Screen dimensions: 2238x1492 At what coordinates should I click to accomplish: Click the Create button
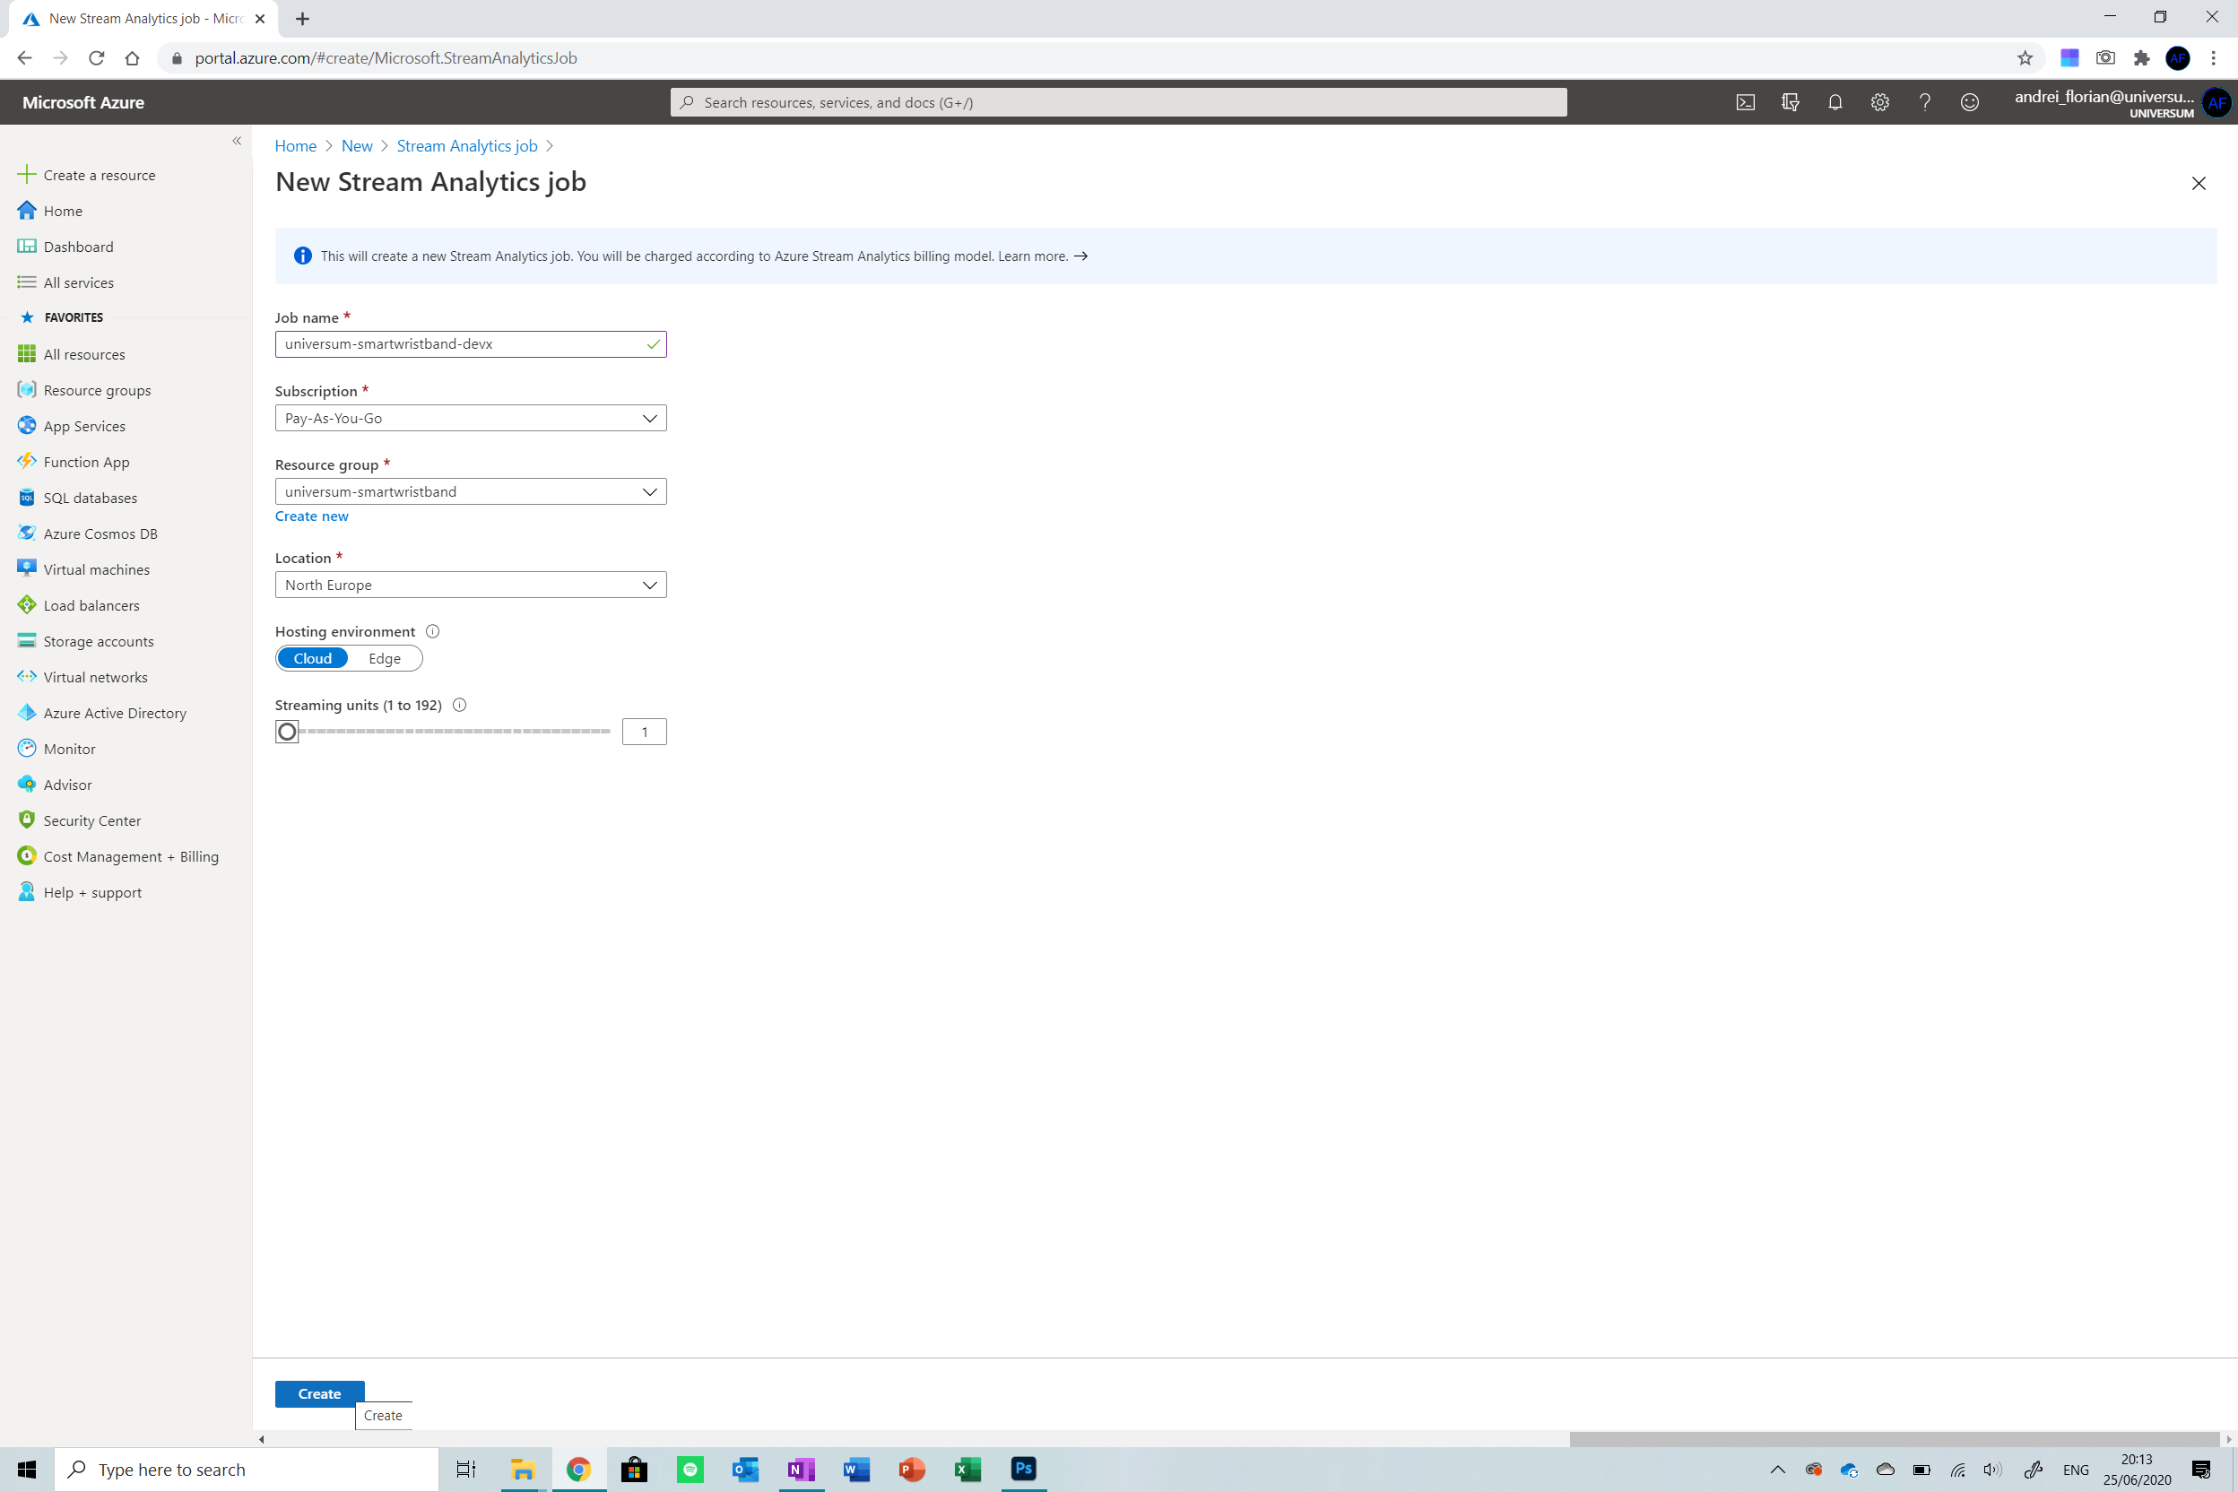(319, 1393)
